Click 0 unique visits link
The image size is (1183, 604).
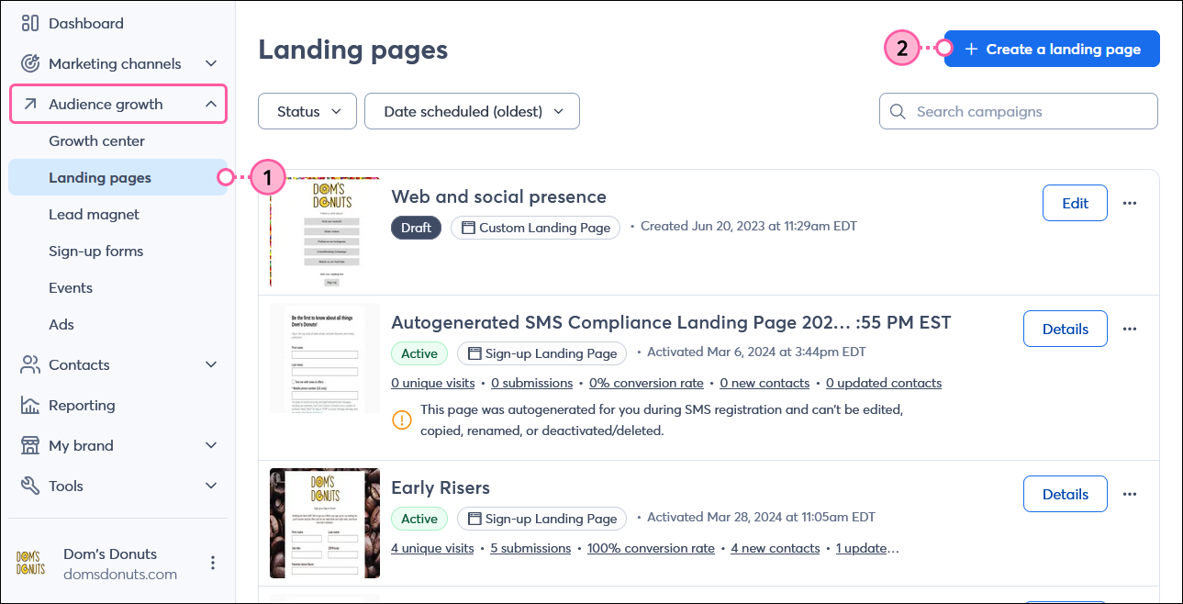pyautogui.click(x=433, y=383)
